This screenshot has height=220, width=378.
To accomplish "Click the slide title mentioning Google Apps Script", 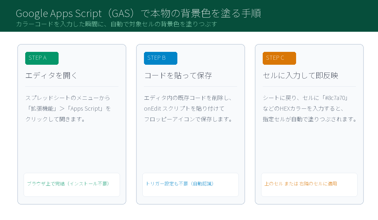I will pos(138,13).
